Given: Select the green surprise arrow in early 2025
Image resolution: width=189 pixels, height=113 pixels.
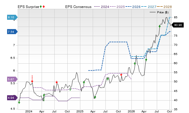Looking at the screenshot, I should (84, 83).
